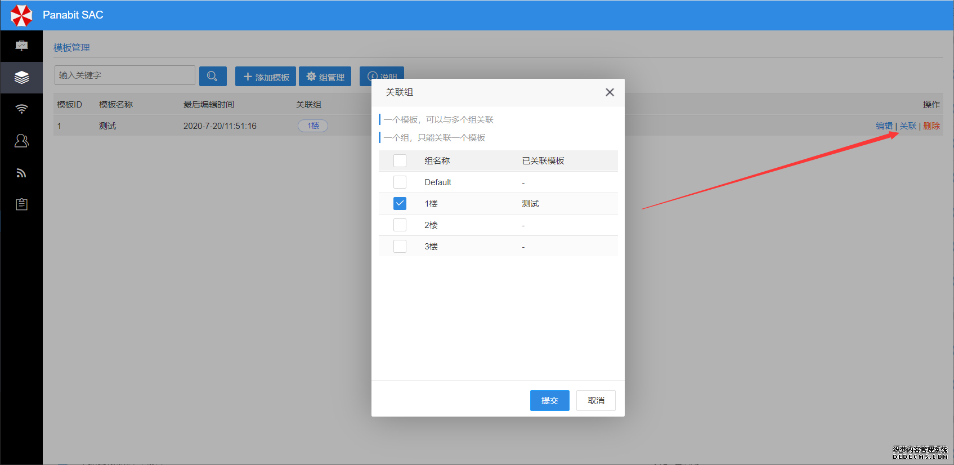The width and height of the screenshot is (954, 465).
Task: Open the Wi-Fi sidebar icon
Action: [21, 109]
